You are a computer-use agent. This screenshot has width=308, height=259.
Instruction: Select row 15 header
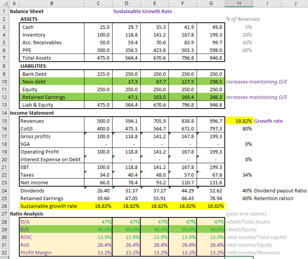click(4, 121)
